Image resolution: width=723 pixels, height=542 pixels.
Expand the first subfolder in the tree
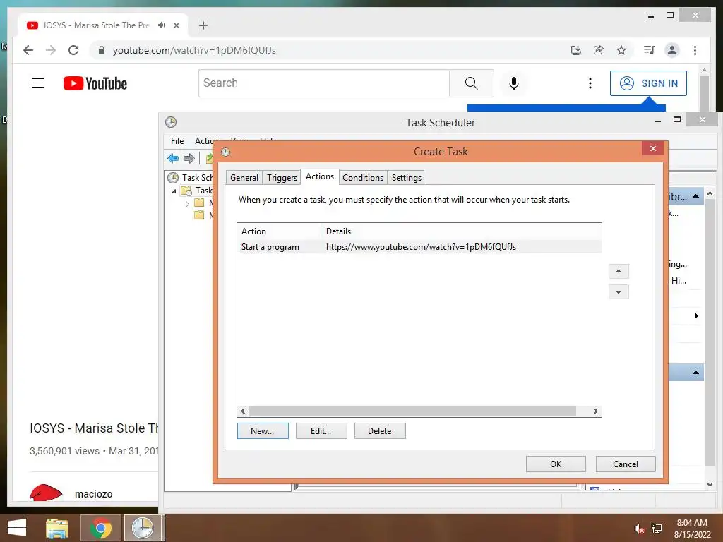click(x=187, y=203)
